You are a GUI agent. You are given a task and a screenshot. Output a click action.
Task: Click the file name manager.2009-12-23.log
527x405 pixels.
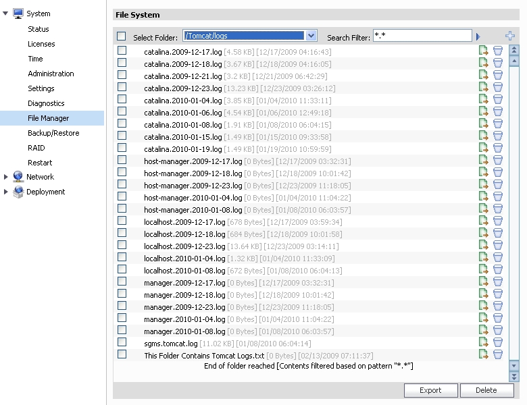pos(184,307)
